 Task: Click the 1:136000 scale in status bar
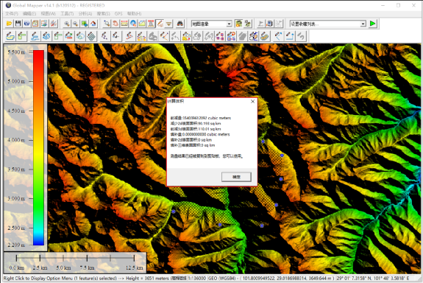click(197, 278)
